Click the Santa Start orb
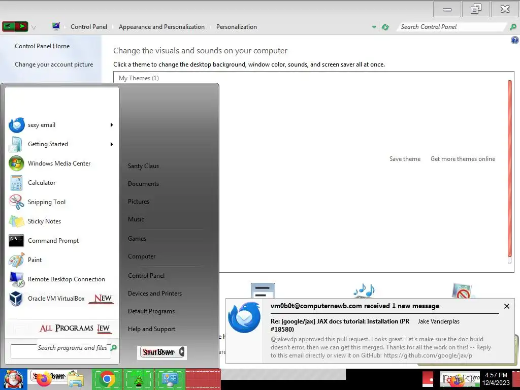 pyautogui.click(x=13, y=379)
